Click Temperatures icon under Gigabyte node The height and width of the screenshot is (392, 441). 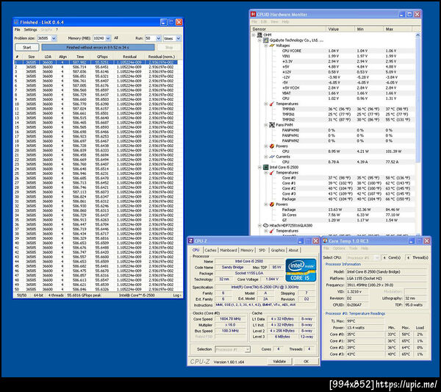[x=272, y=104]
